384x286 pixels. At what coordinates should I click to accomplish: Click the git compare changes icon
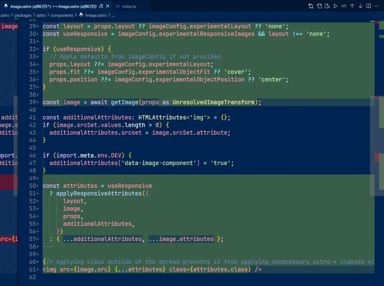coord(311,6)
